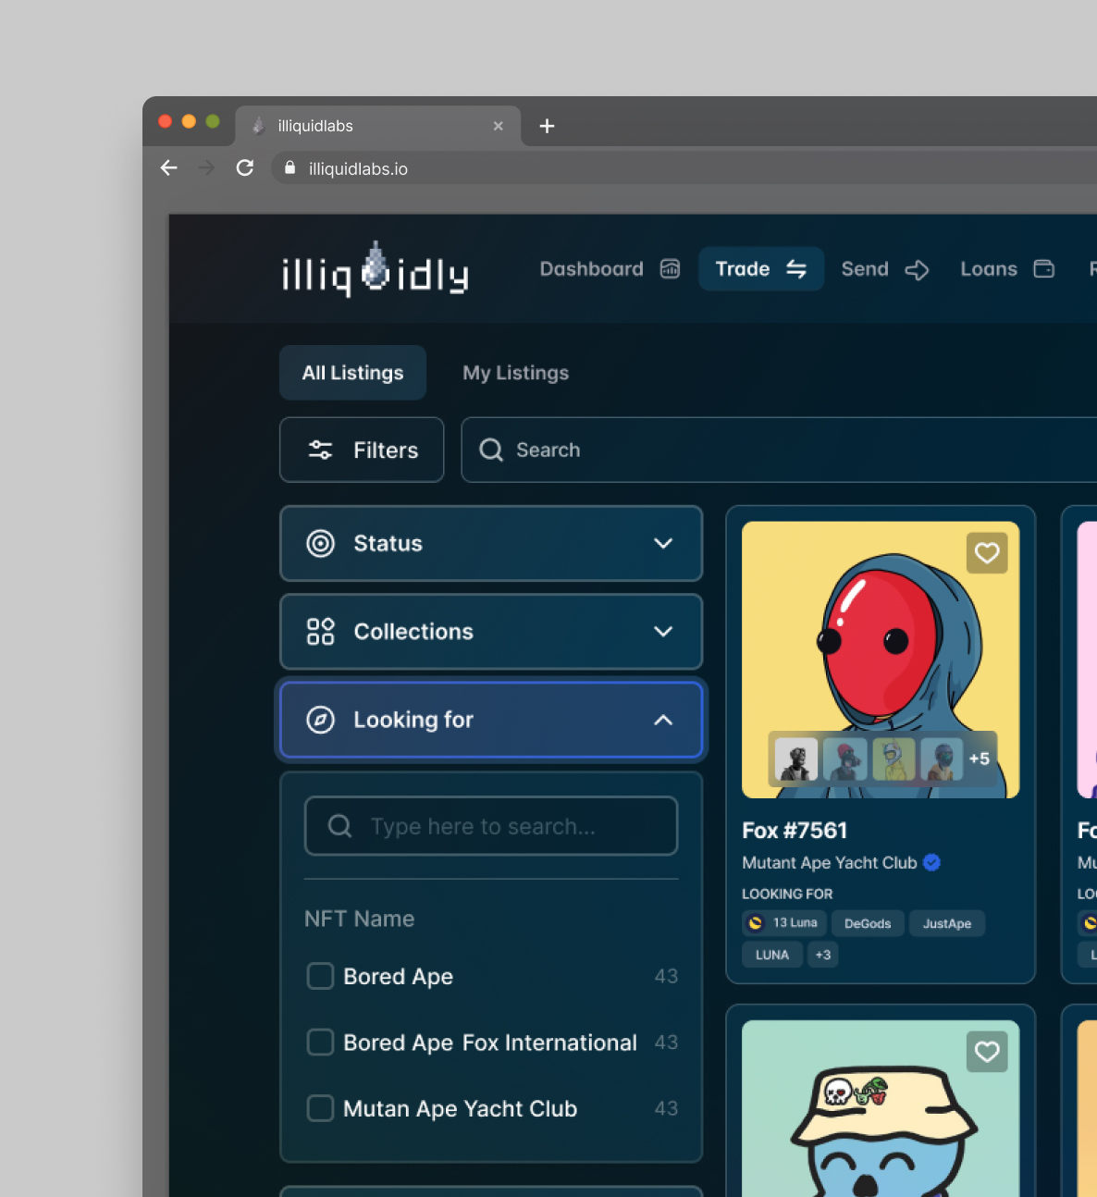Click the Fox #7561 title
The width and height of the screenshot is (1097, 1197).
(795, 831)
